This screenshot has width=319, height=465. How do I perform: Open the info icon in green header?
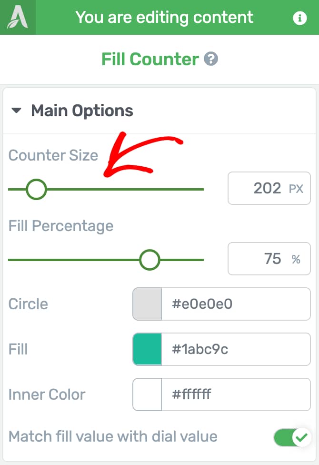pyautogui.click(x=300, y=18)
